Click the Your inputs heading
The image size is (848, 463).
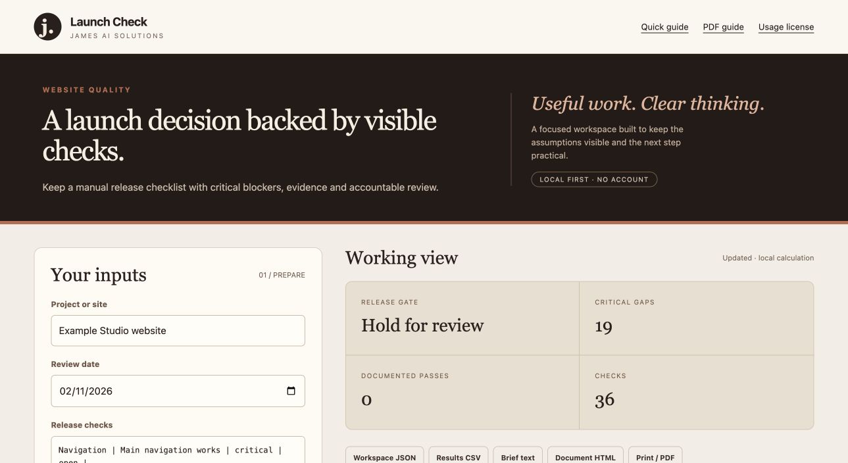(x=99, y=275)
